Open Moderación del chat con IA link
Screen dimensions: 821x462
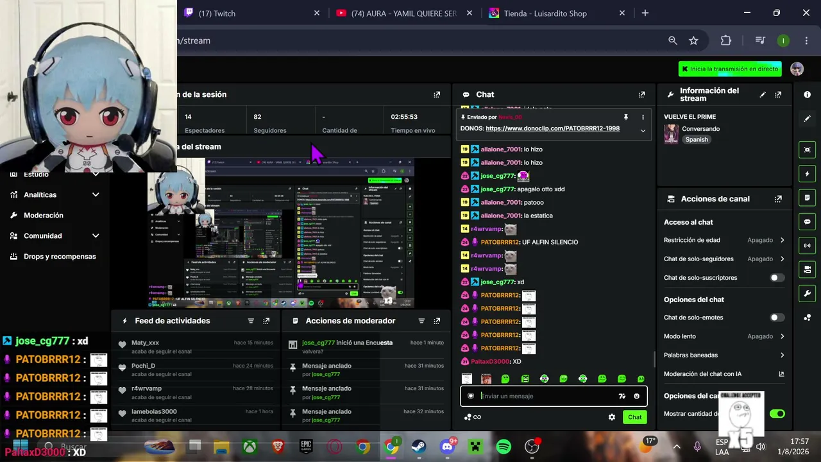click(x=724, y=374)
